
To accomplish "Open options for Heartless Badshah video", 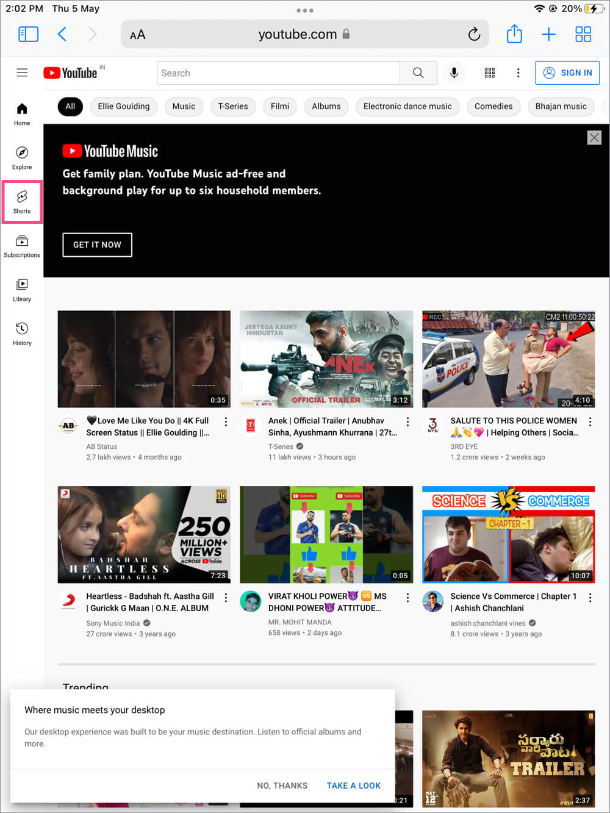I will click(x=226, y=598).
